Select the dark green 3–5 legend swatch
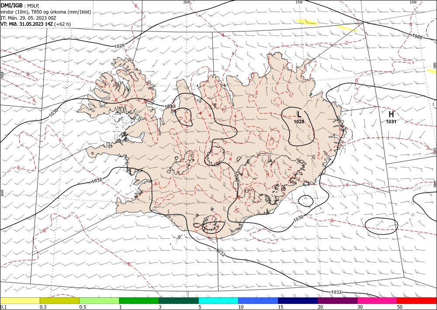This screenshot has width=437, height=310. click(179, 300)
